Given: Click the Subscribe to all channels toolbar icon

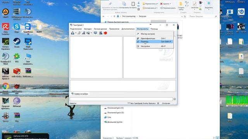Looking at the screenshot, I should (x=84, y=33).
